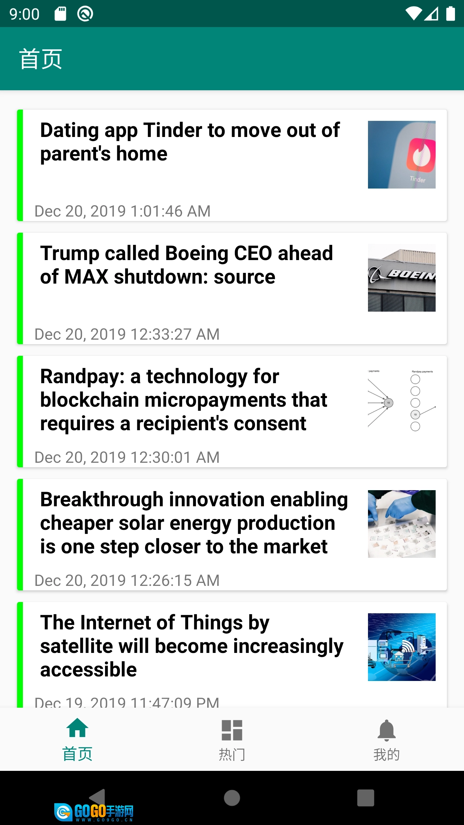
Task: Tap the circular notification icon in status bar
Action: click(x=85, y=14)
